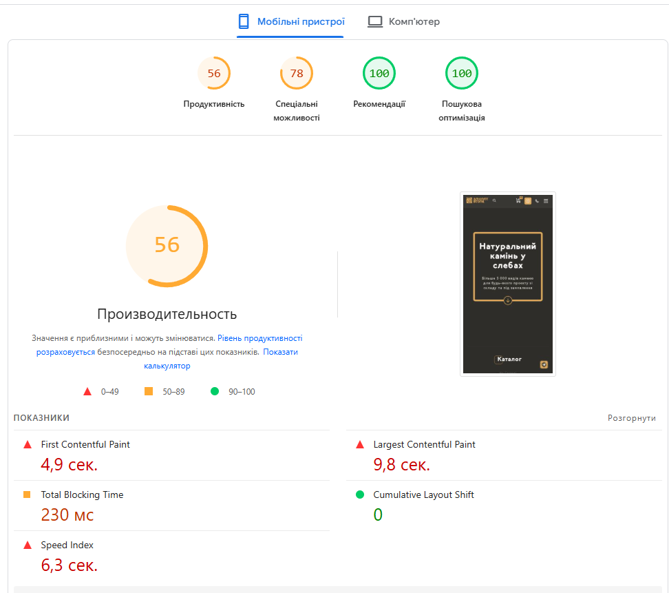Open the Рекомендації score gauge showing 100

point(379,73)
